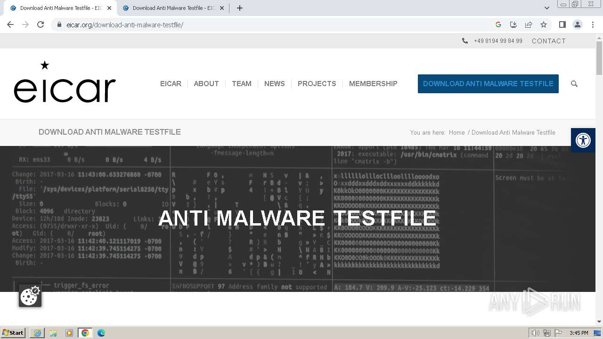Bookmark this page with the star
The height and width of the screenshot is (339, 603).
click(x=544, y=24)
